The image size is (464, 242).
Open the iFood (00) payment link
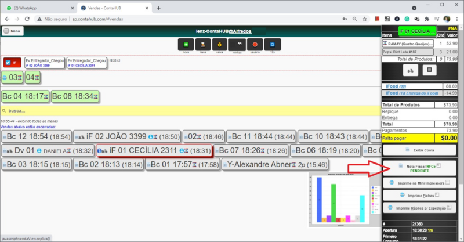click(x=396, y=86)
